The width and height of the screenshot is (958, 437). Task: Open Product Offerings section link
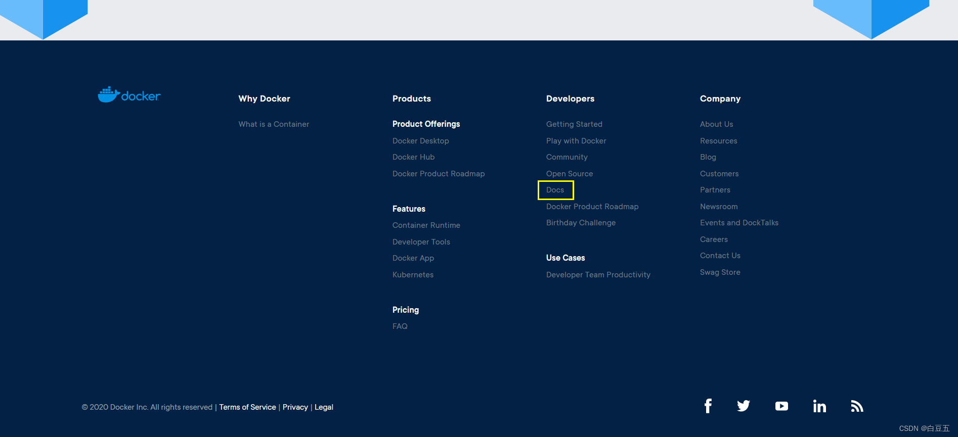pos(426,124)
